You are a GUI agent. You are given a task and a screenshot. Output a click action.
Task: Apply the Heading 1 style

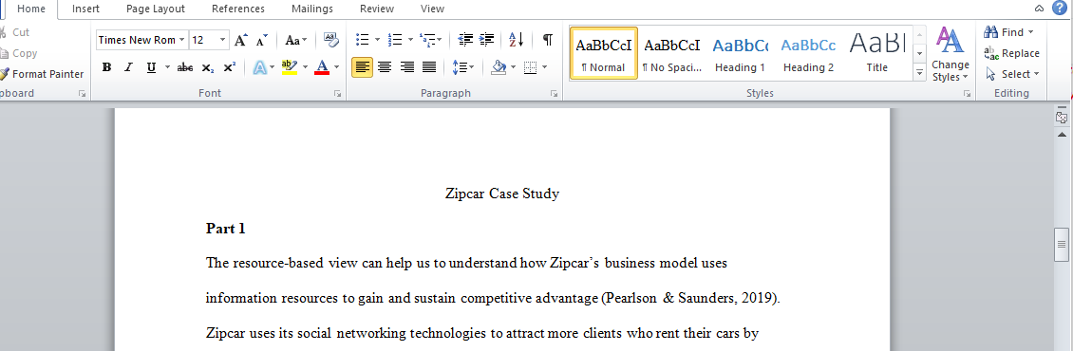[x=741, y=53]
